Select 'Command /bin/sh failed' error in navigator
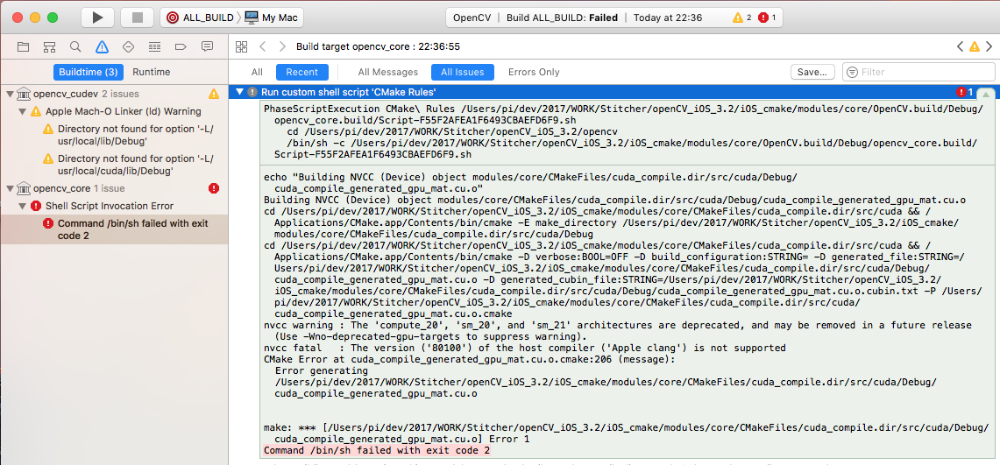This screenshot has height=465, width=1000. point(114,229)
